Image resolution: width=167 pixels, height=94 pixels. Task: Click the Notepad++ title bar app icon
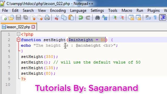click(x=2, y=3)
